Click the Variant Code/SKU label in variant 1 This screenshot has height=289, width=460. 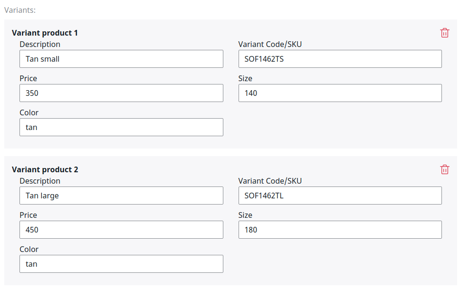(270, 44)
